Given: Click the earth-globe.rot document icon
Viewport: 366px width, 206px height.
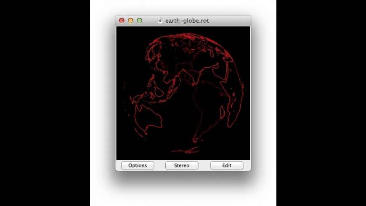Looking at the screenshot, I should click(x=160, y=21).
